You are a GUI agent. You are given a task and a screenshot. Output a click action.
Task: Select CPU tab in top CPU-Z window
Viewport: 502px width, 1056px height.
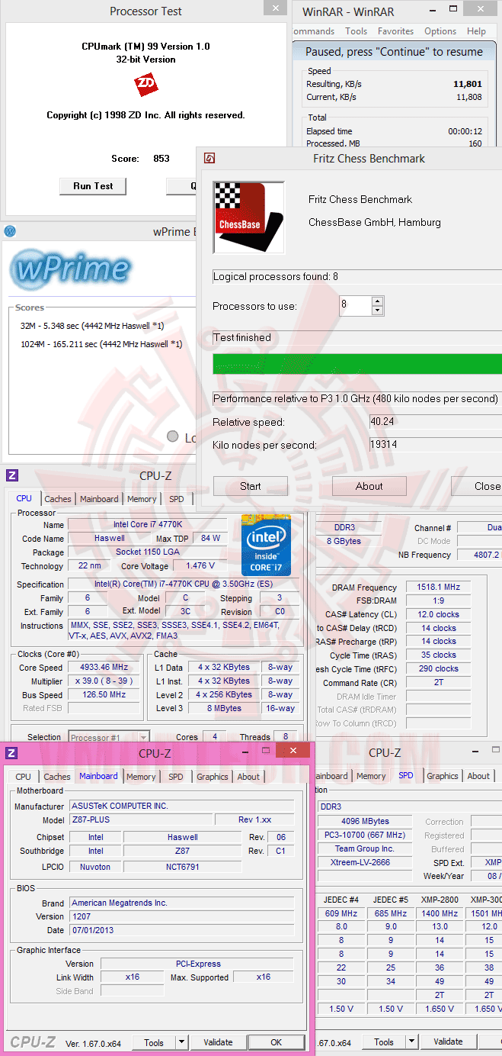(24, 498)
